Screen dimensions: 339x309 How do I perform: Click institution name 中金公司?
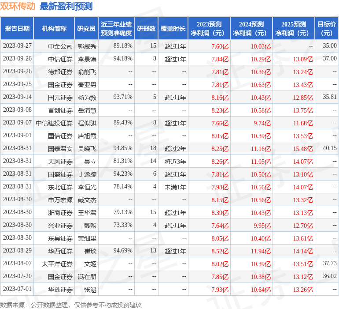(60, 46)
